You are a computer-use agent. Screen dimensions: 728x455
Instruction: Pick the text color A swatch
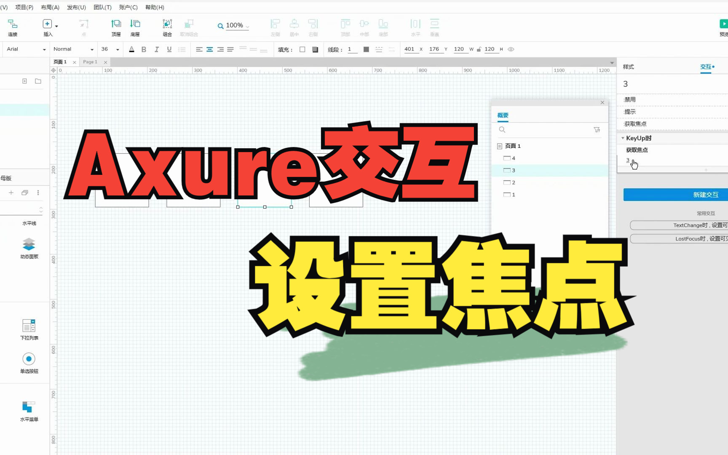click(131, 49)
